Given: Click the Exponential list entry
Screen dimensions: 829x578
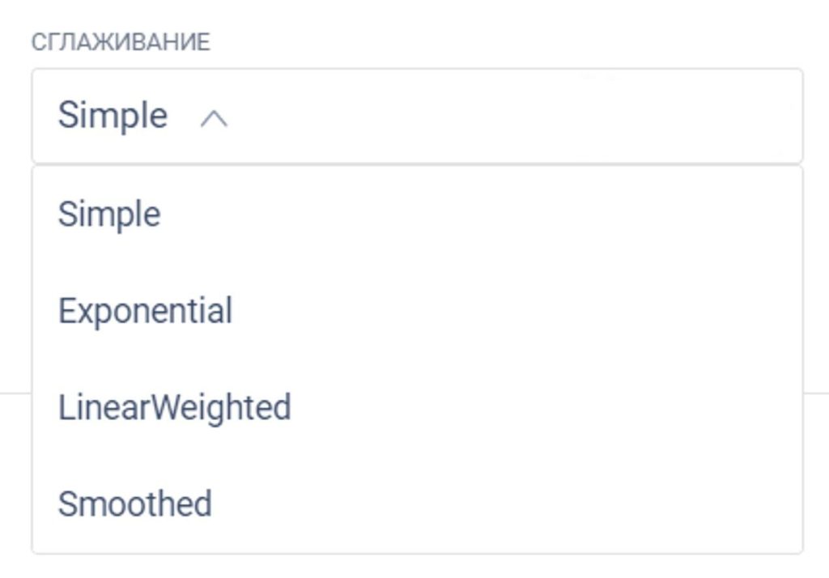Looking at the screenshot, I should click(x=146, y=311).
